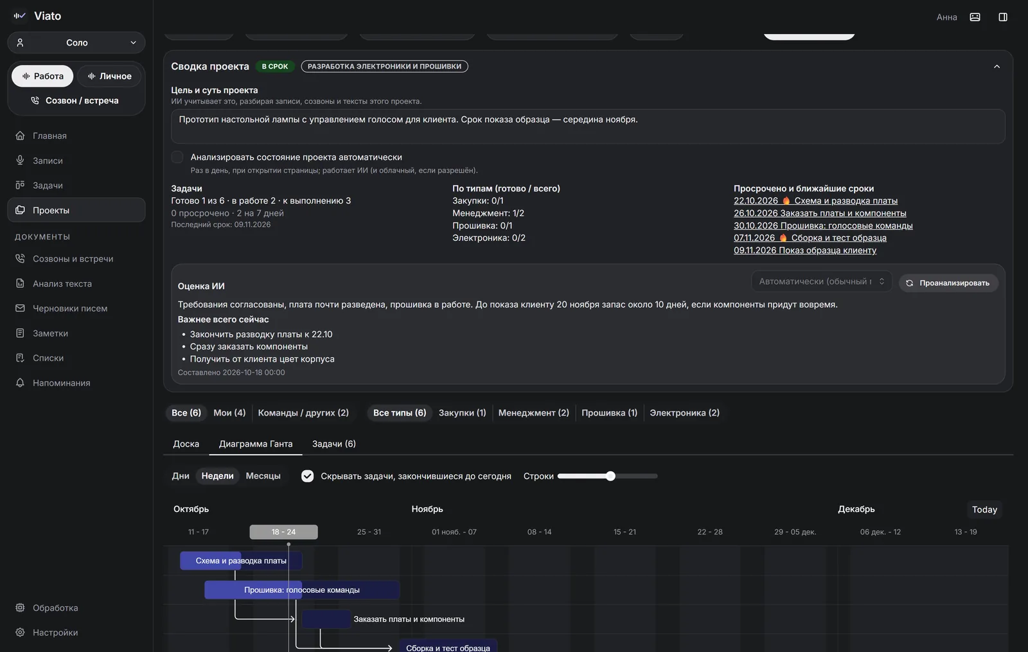Enable automatic project state analysis toggle
This screenshot has height=652, width=1028.
177,157
